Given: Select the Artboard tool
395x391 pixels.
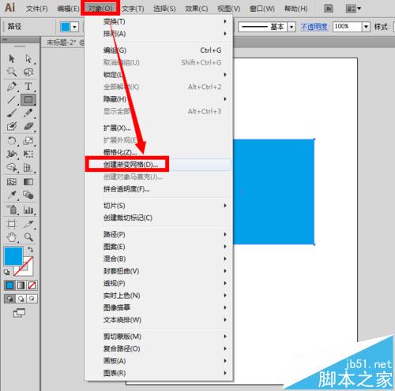Looking at the screenshot, I should click(12, 224).
